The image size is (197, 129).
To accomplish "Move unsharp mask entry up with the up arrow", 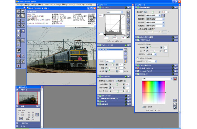I will tap(126, 54).
